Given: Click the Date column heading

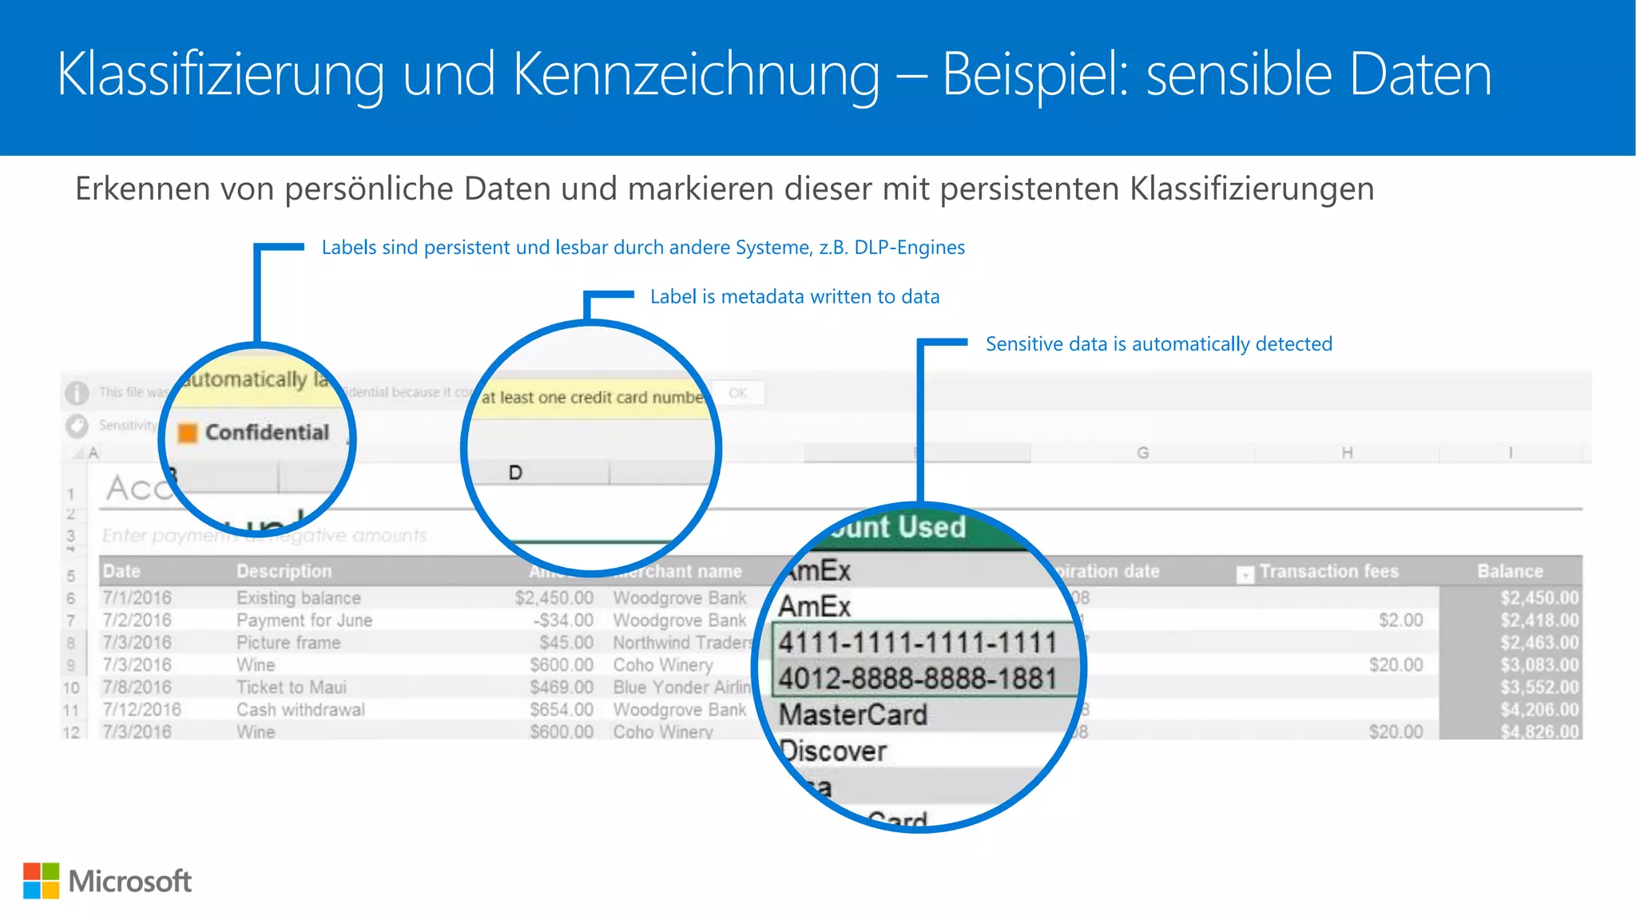Looking at the screenshot, I should 121,571.
